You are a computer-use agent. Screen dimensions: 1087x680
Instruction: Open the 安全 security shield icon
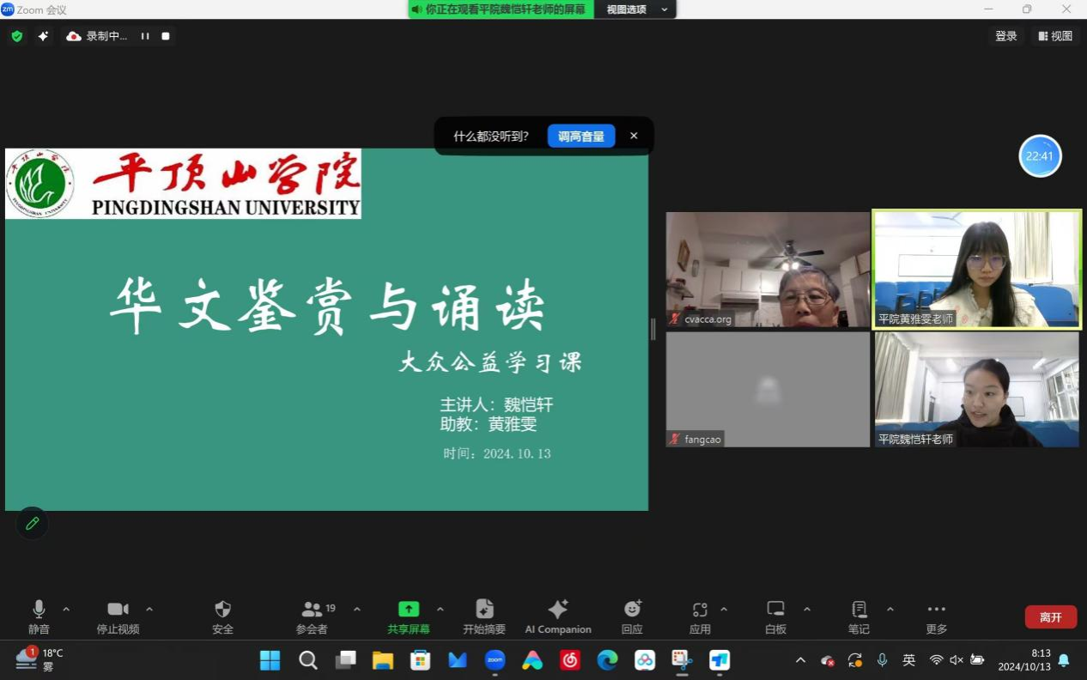[222, 610]
